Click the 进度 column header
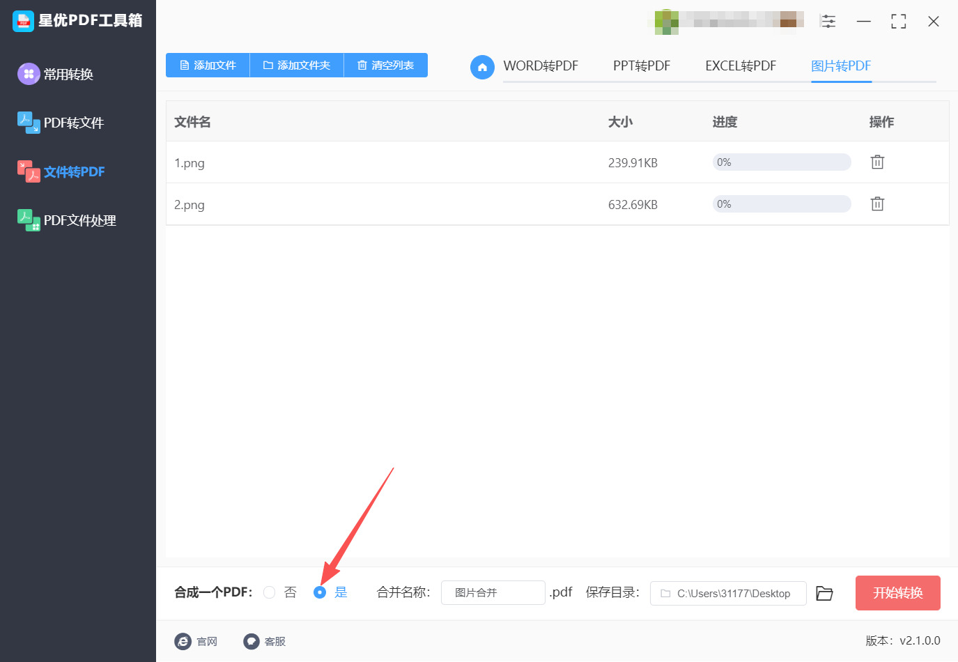 (x=725, y=122)
